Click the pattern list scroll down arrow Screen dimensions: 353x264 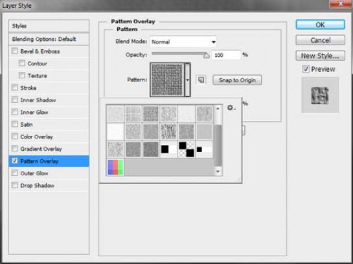[x=218, y=171]
